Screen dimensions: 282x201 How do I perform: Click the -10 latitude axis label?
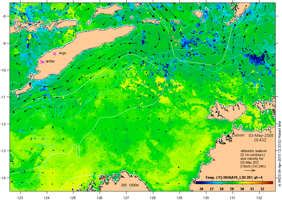pyautogui.click(x=3, y=70)
